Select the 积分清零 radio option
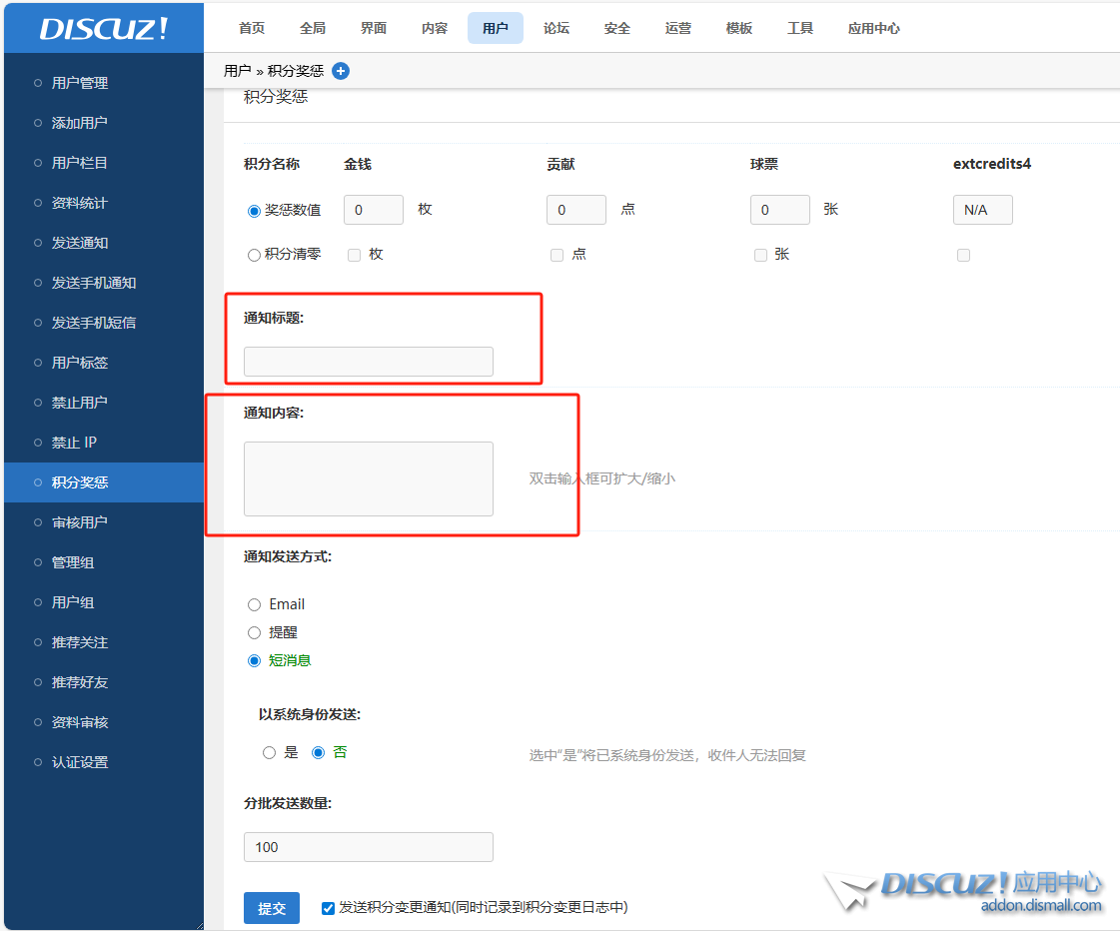 pyautogui.click(x=254, y=255)
